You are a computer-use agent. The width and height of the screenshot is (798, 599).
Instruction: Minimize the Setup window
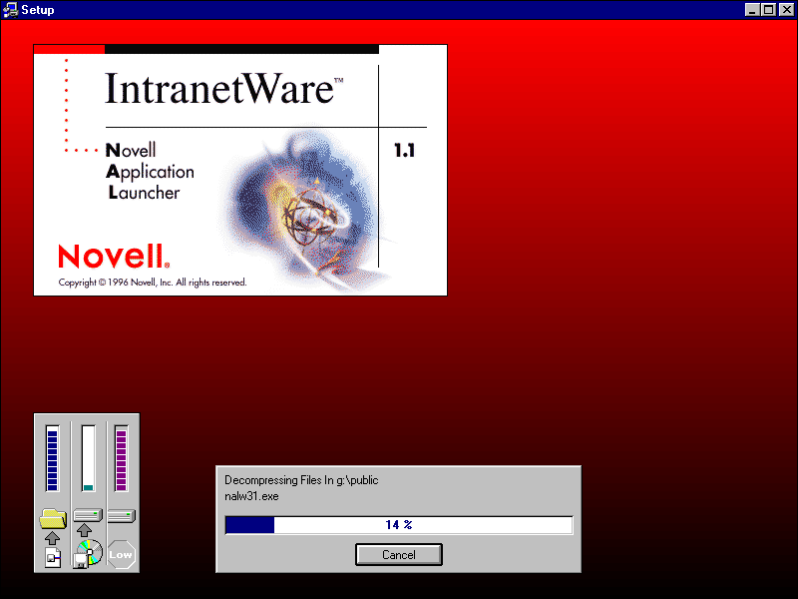click(752, 10)
